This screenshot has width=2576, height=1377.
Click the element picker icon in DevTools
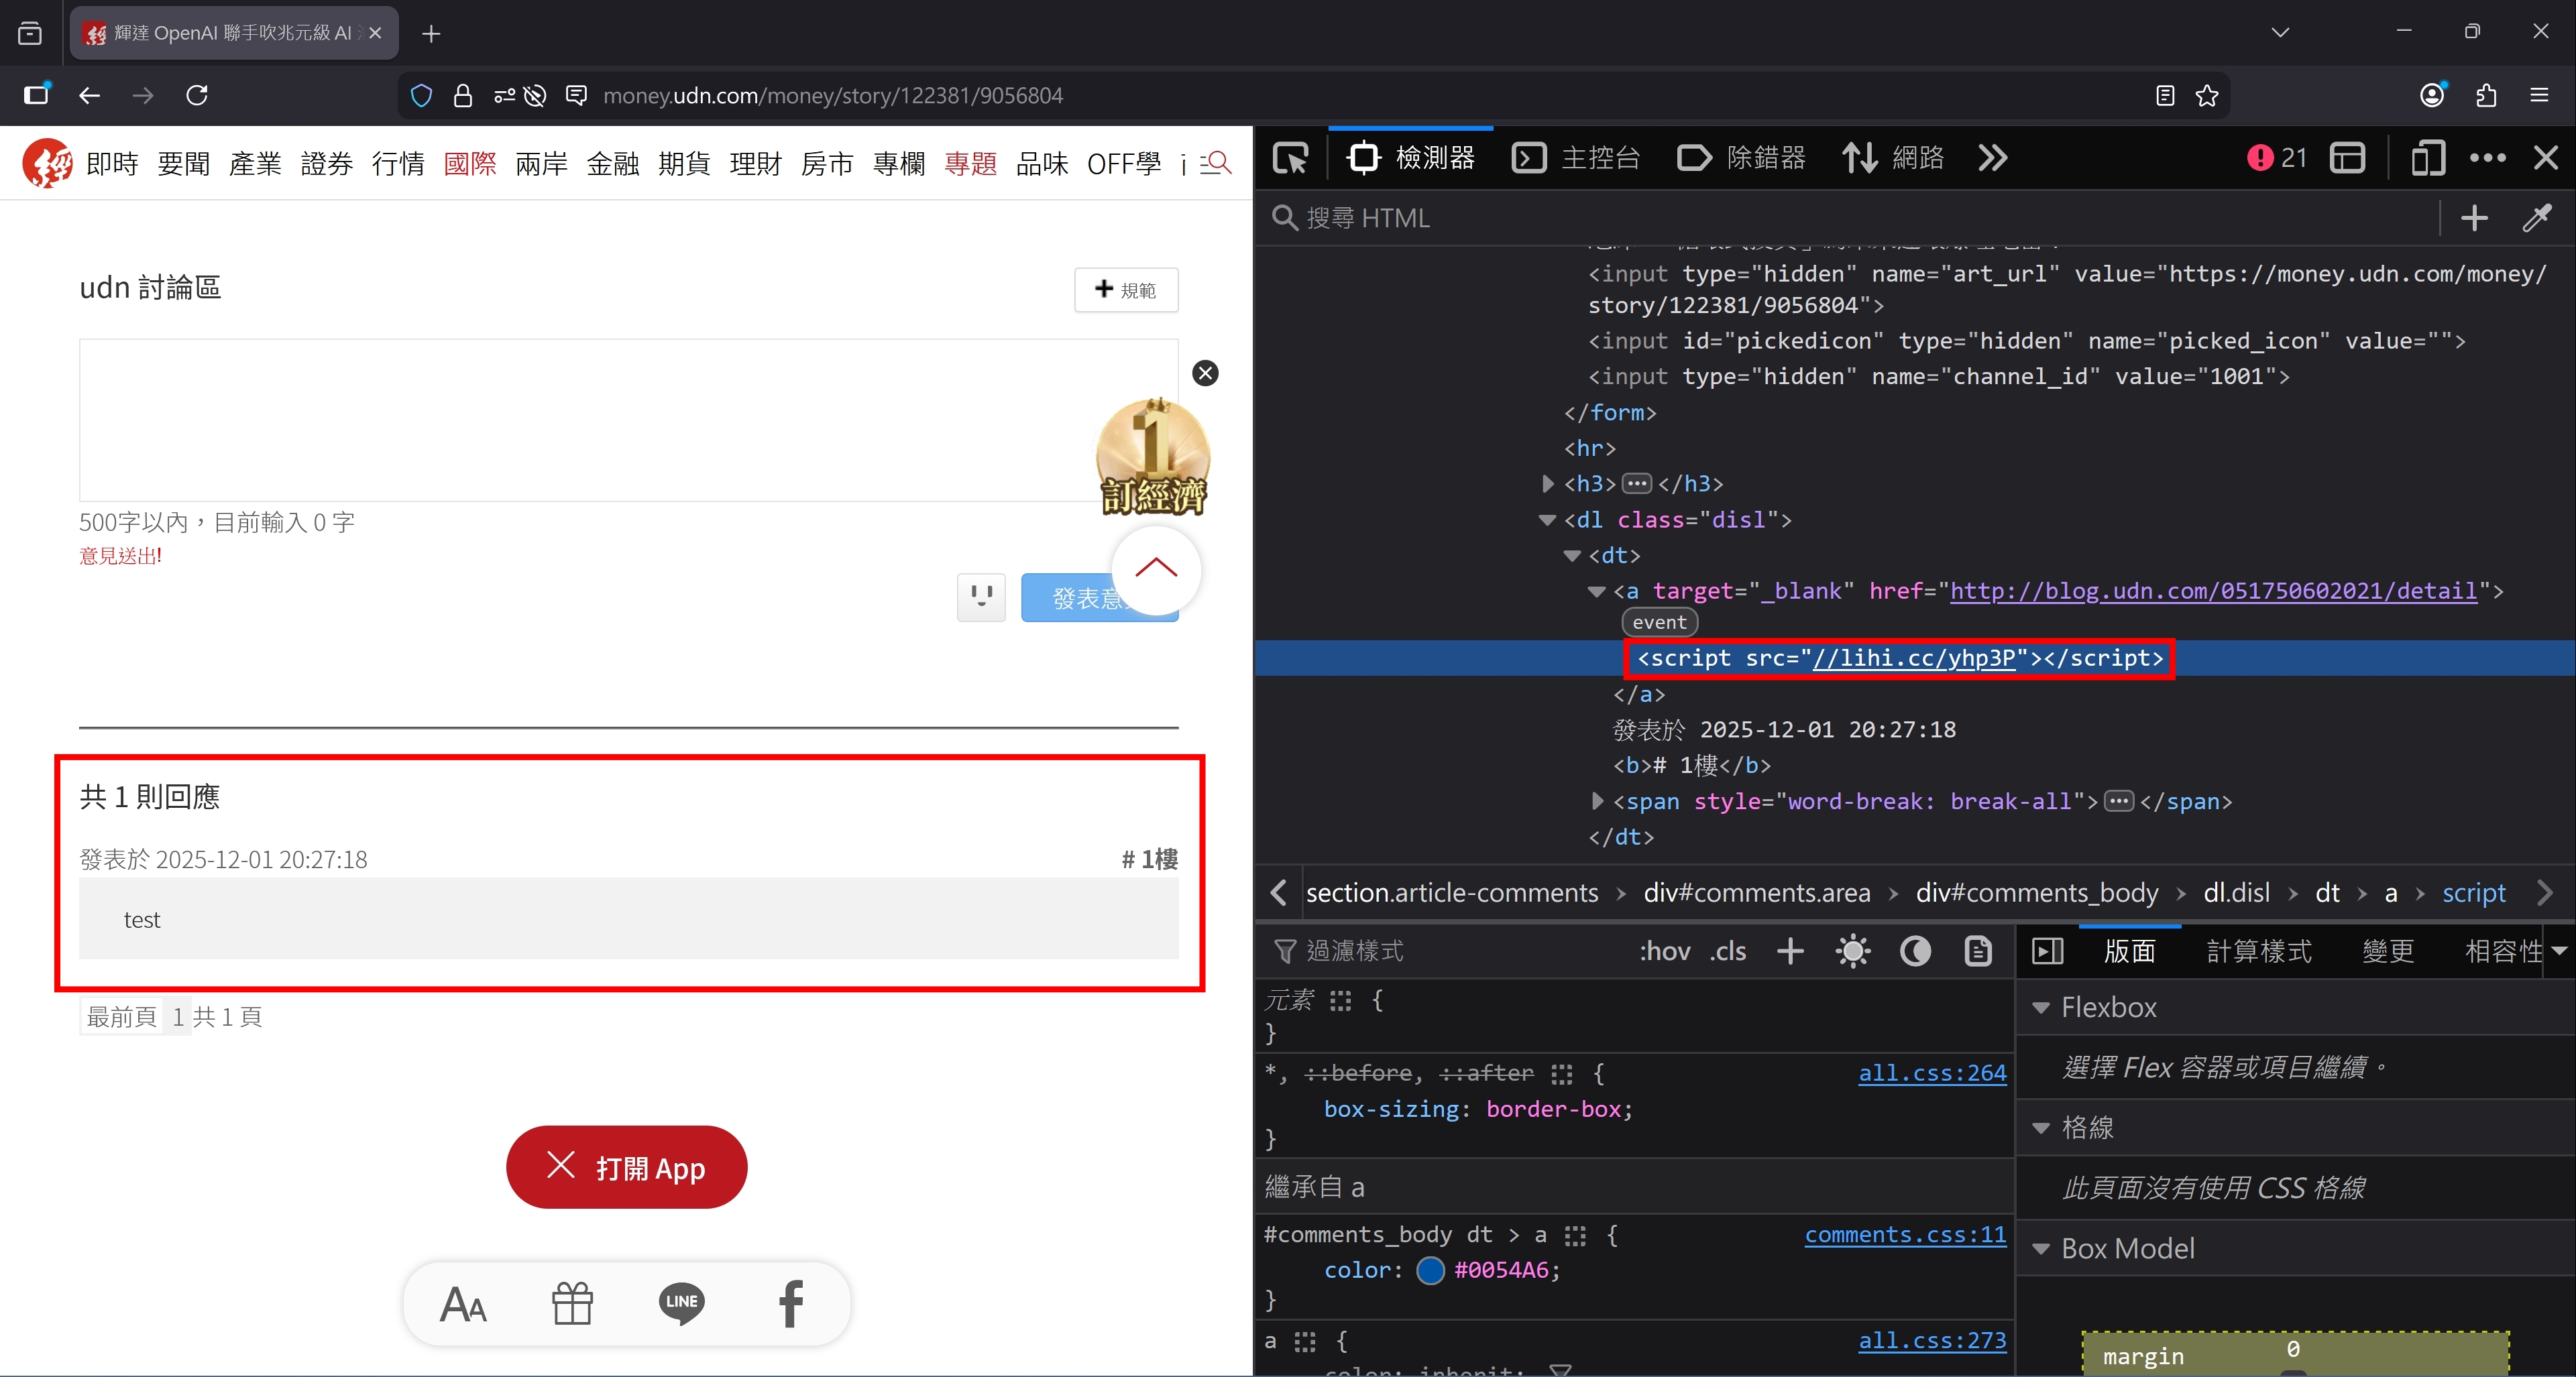1291,158
